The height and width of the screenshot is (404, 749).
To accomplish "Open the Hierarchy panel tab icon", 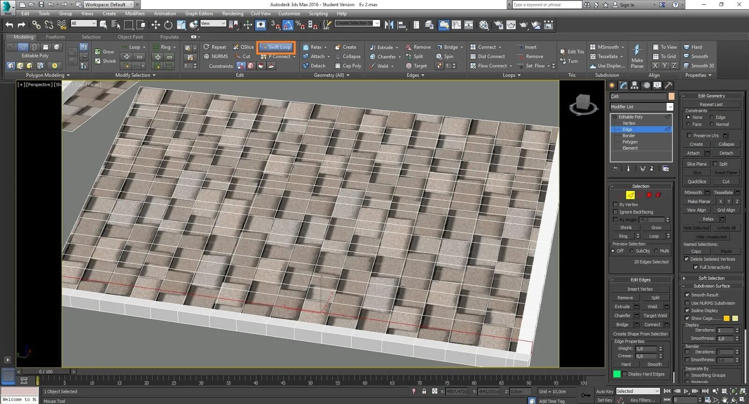I will pos(635,85).
